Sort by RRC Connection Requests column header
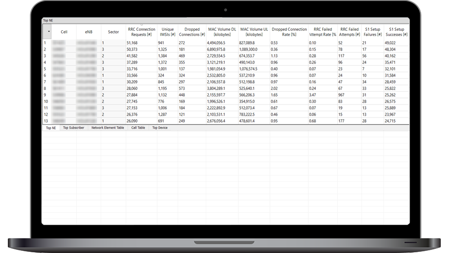449x253 pixels. [x=141, y=32]
